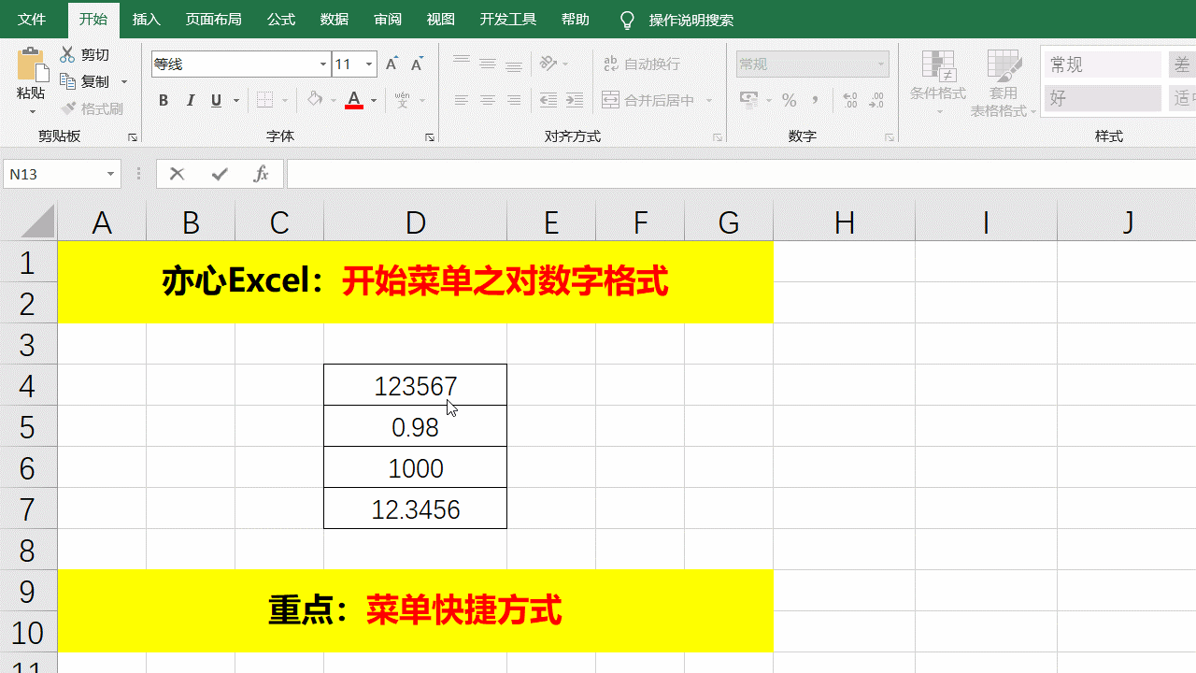
Task: Select cell containing 0.98
Action: (415, 426)
